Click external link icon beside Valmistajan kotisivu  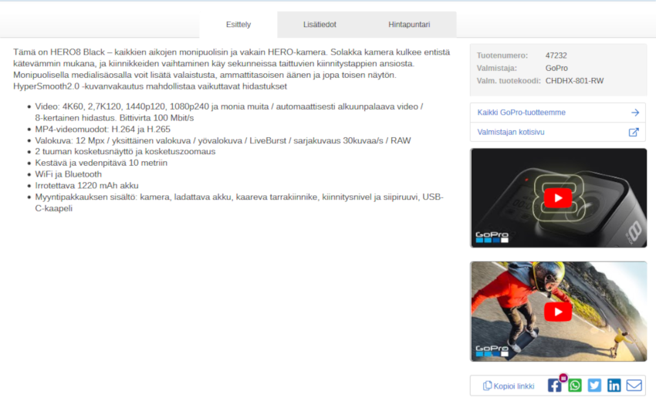(634, 132)
